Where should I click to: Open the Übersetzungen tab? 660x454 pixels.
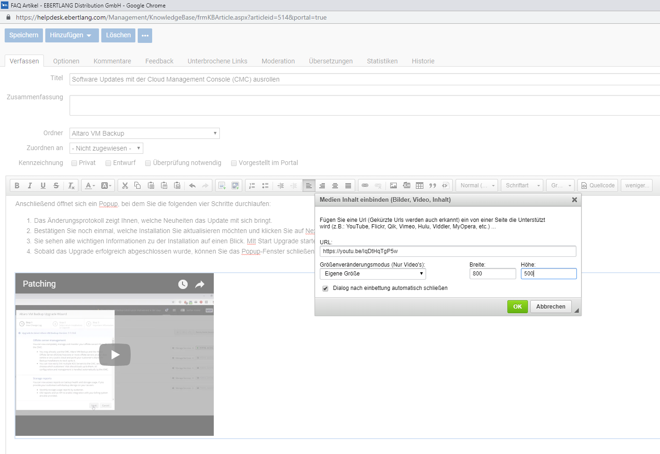pos(330,61)
